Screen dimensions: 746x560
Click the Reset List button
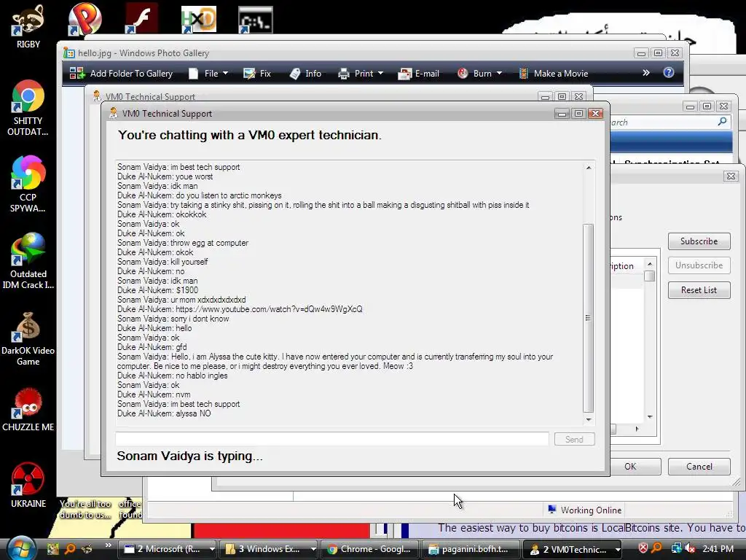point(699,290)
